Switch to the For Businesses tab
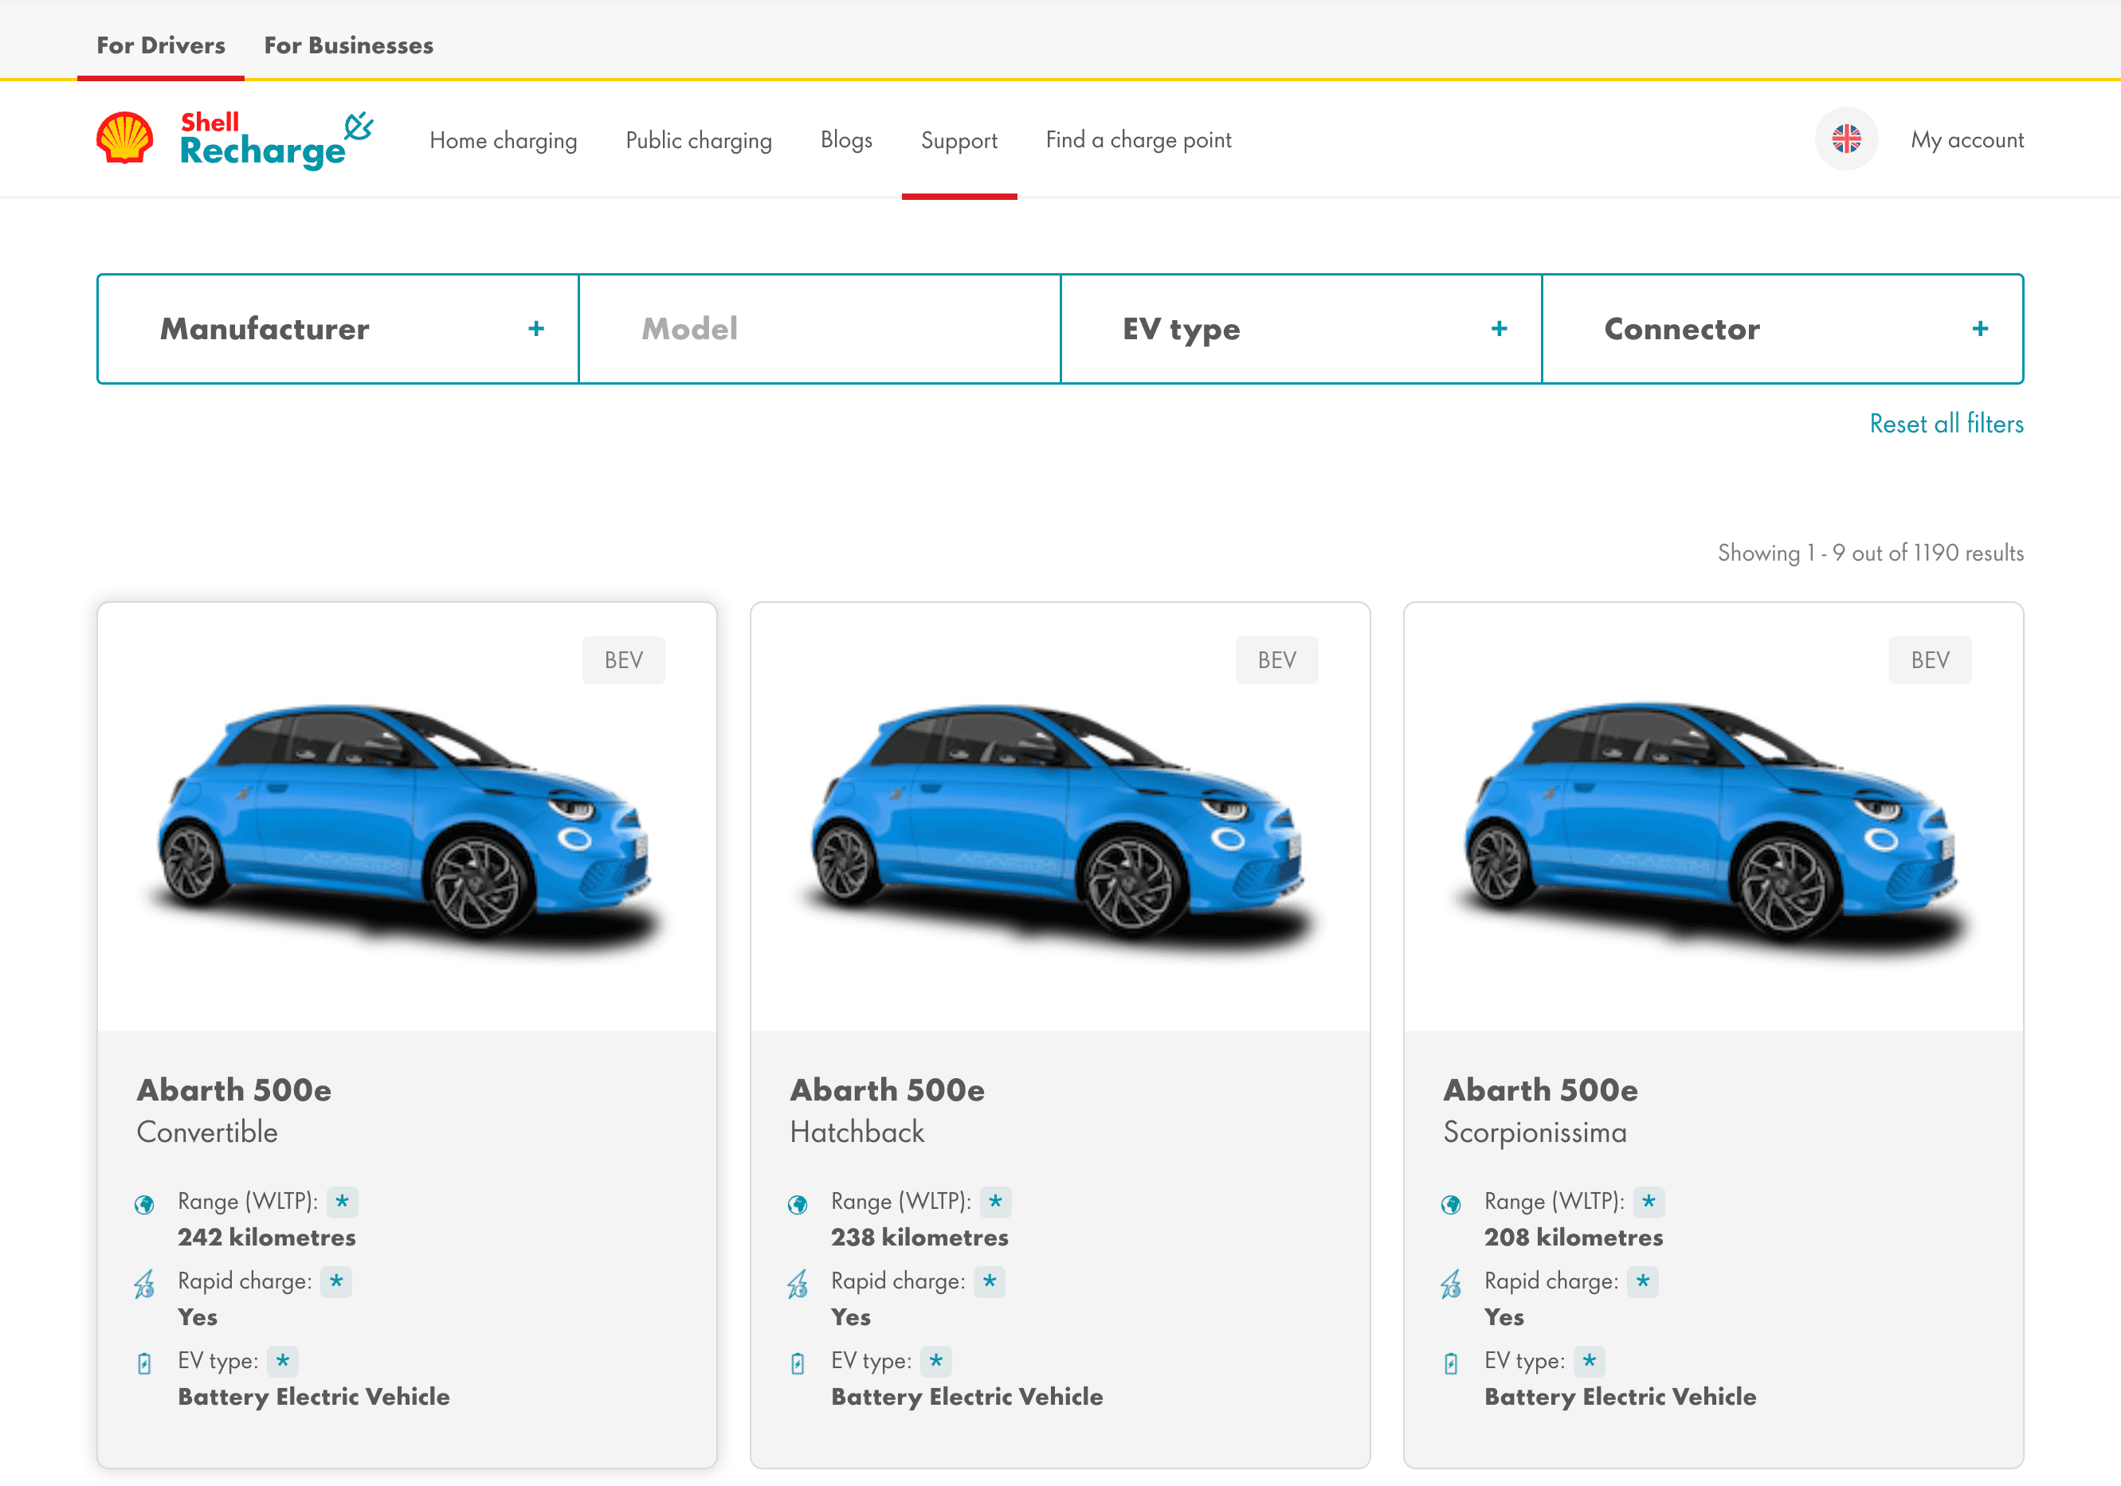Screen dimensions: 2121x1486 pyautogui.click(x=348, y=45)
